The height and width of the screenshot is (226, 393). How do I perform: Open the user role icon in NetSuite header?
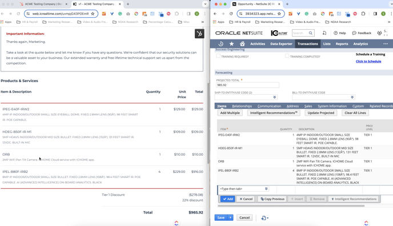379,33
